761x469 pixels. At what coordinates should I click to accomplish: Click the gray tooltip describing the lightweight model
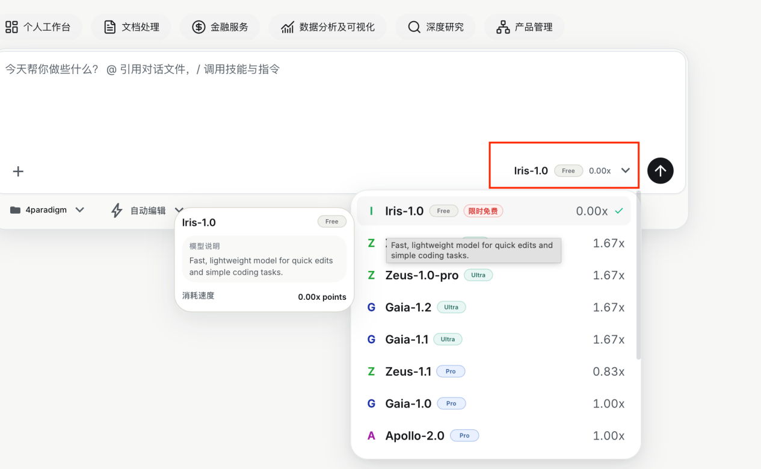tap(473, 250)
